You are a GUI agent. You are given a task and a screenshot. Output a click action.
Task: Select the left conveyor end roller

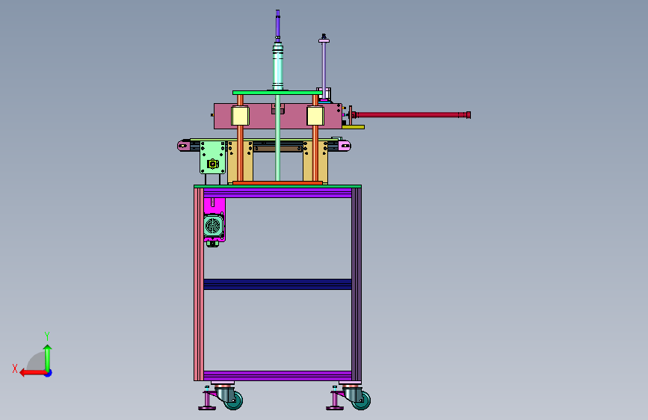[x=184, y=146]
